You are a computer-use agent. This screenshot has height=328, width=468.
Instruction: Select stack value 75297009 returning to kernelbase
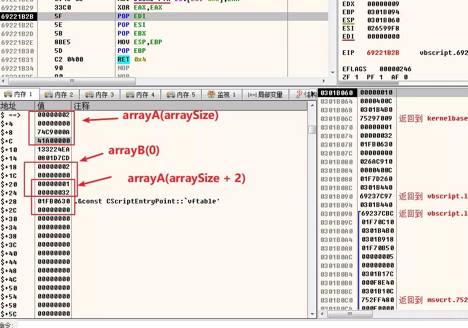click(x=376, y=118)
